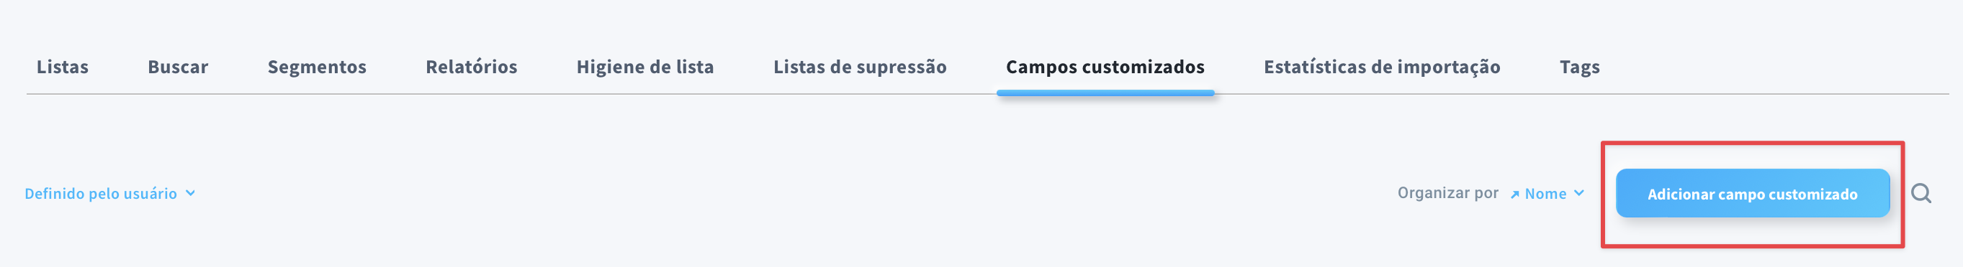Click the chevron after Definido pelo usuário
The height and width of the screenshot is (267, 1963).
[191, 192]
